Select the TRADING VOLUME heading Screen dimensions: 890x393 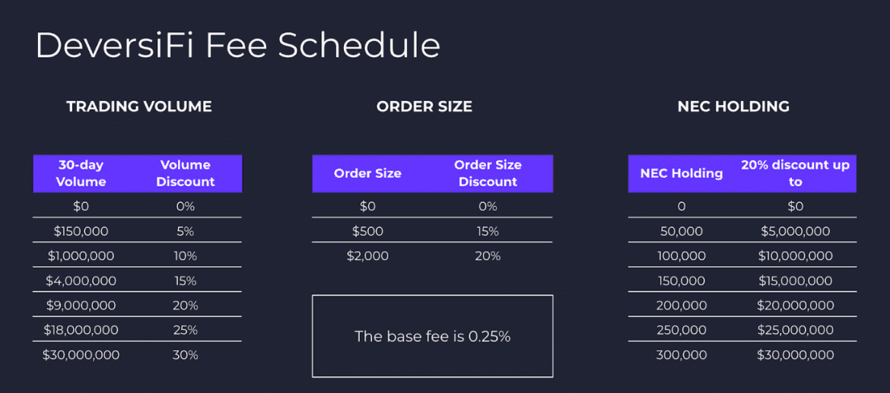[139, 106]
